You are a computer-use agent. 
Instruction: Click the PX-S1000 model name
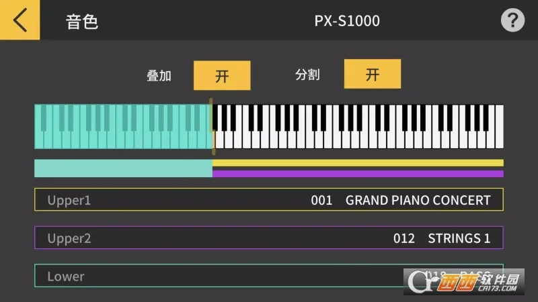click(x=347, y=21)
